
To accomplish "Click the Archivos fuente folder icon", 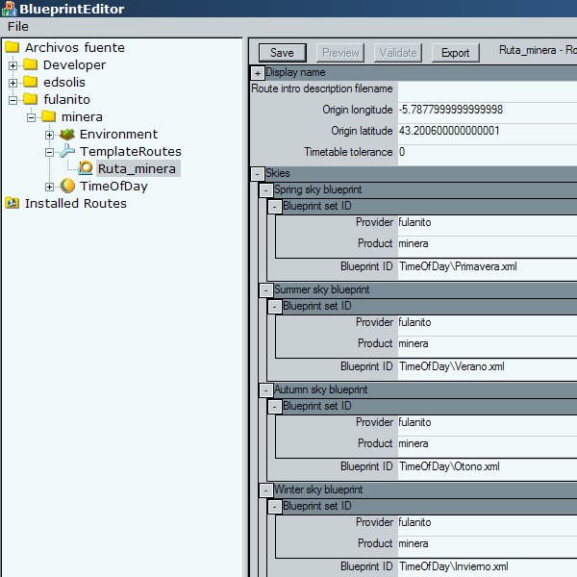I will pos(13,48).
